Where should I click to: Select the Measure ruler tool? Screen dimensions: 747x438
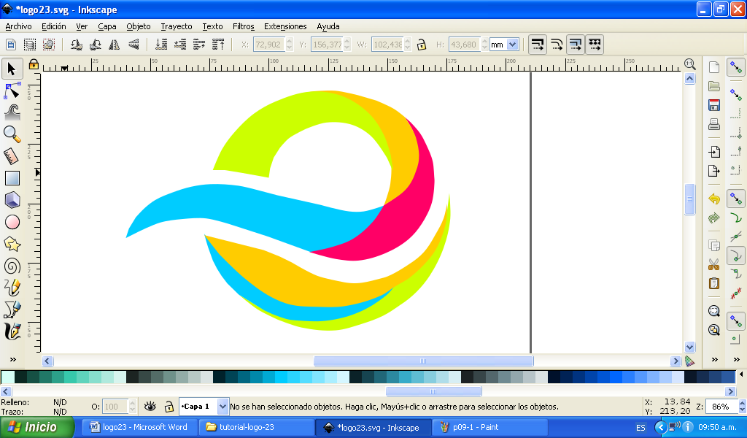click(x=12, y=155)
